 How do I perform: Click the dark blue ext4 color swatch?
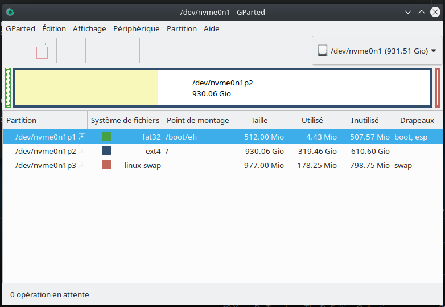tap(106, 151)
